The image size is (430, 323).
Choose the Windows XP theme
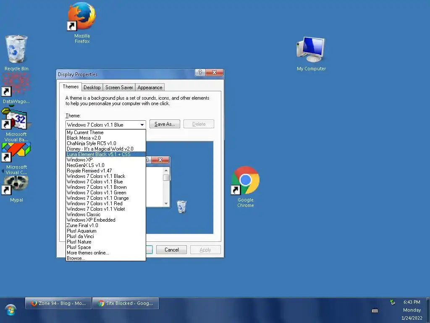point(105,160)
